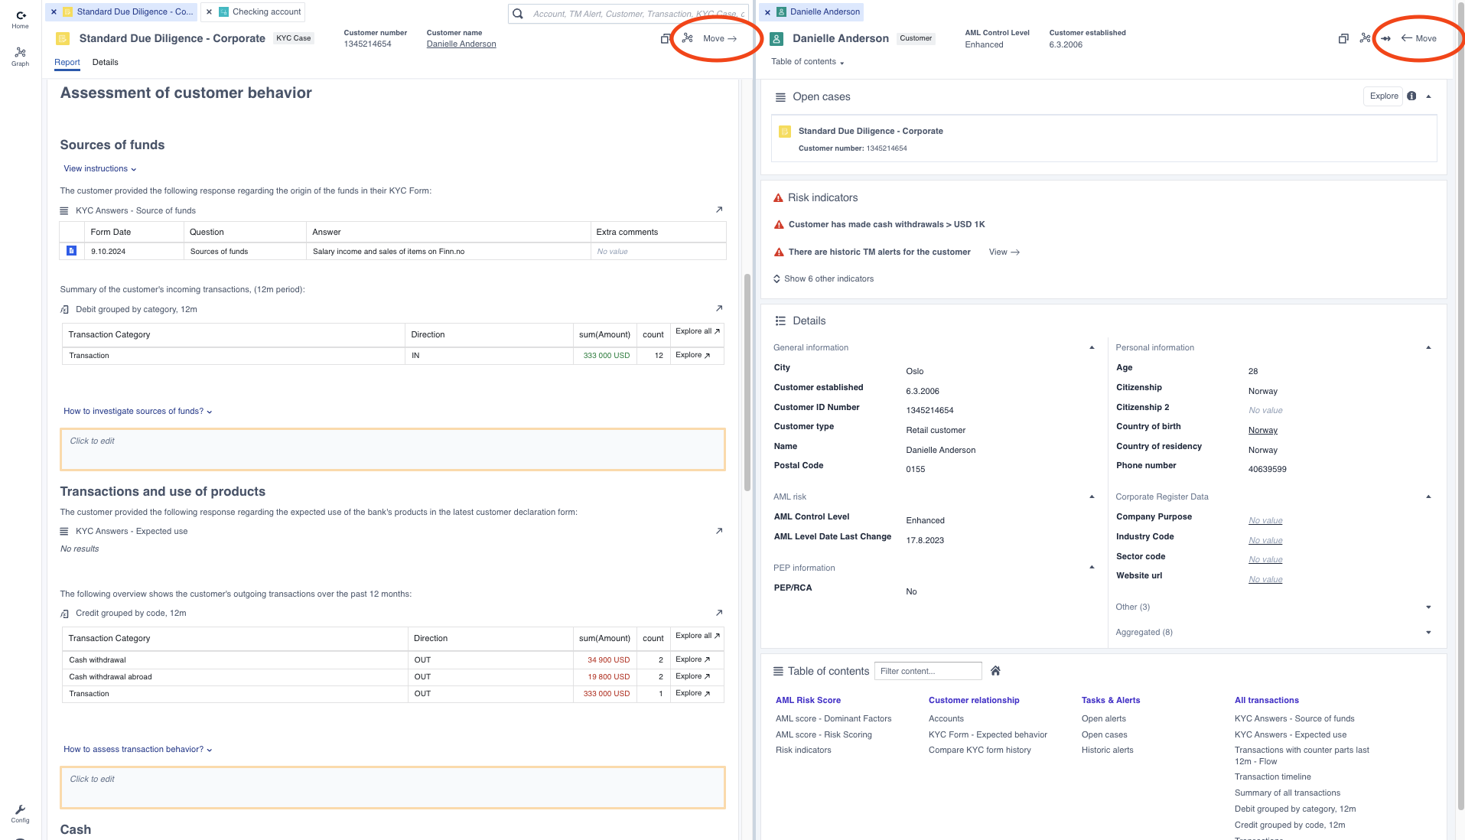Click graph icon in Danielle Anderson header
This screenshot has height=840, width=1465.
(x=1365, y=38)
